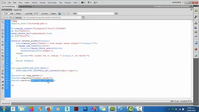Open Recent Snippets dropdown in coding toolbar
199x112 pixels.
(3, 74)
